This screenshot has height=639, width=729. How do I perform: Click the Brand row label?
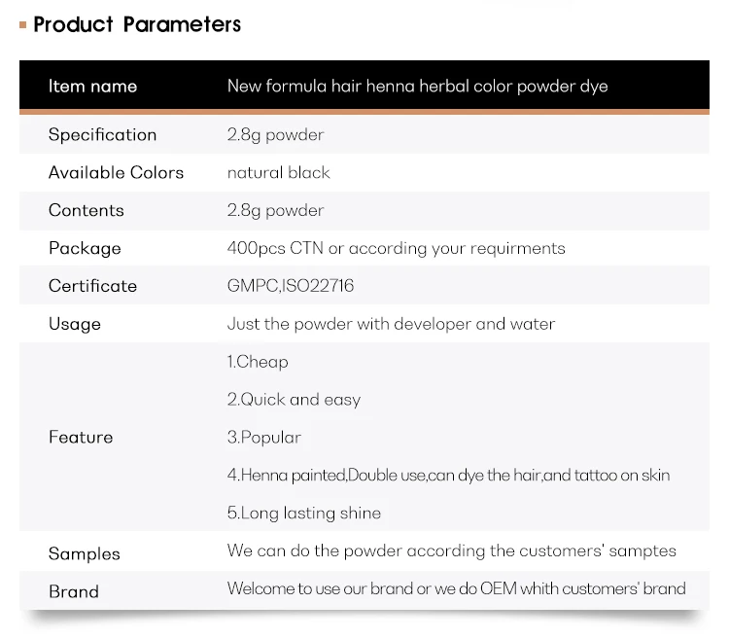point(73,592)
